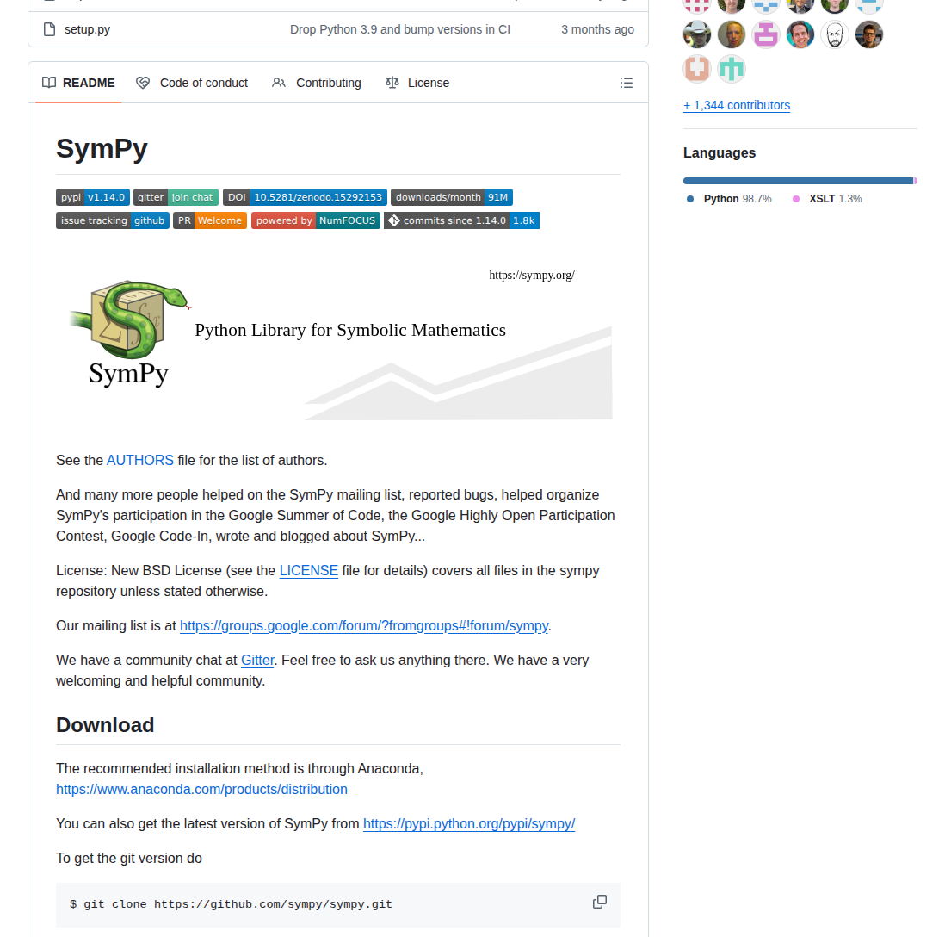This screenshot has height=937, width=945.
Task: Click the gitter join chat badge
Action: pyautogui.click(x=176, y=196)
